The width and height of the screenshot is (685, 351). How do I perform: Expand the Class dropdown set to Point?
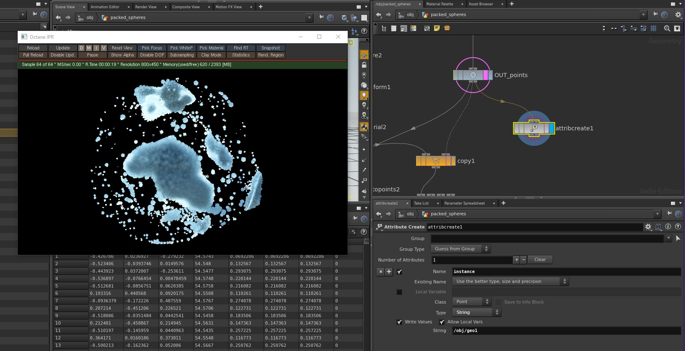tap(472, 302)
